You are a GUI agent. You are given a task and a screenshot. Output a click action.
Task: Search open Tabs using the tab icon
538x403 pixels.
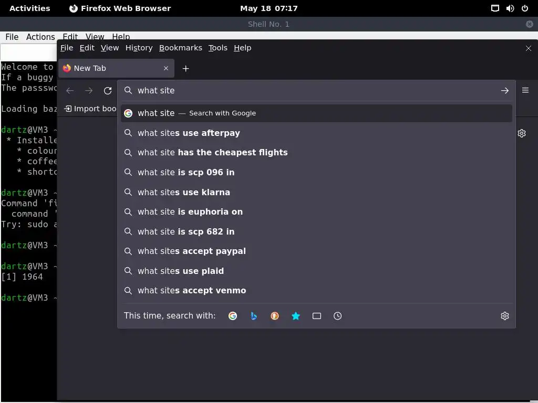point(317,315)
